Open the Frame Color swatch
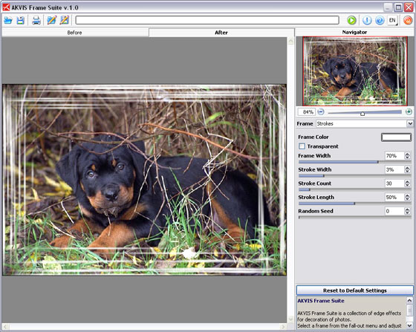Viewport: 416px width, 332px height. click(x=396, y=137)
